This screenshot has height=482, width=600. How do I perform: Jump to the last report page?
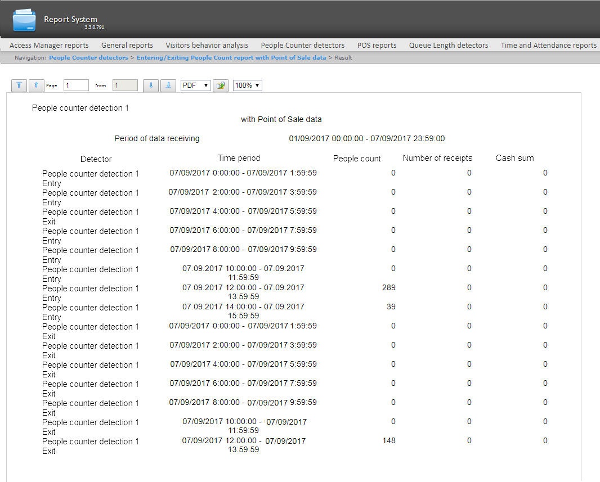click(x=168, y=85)
